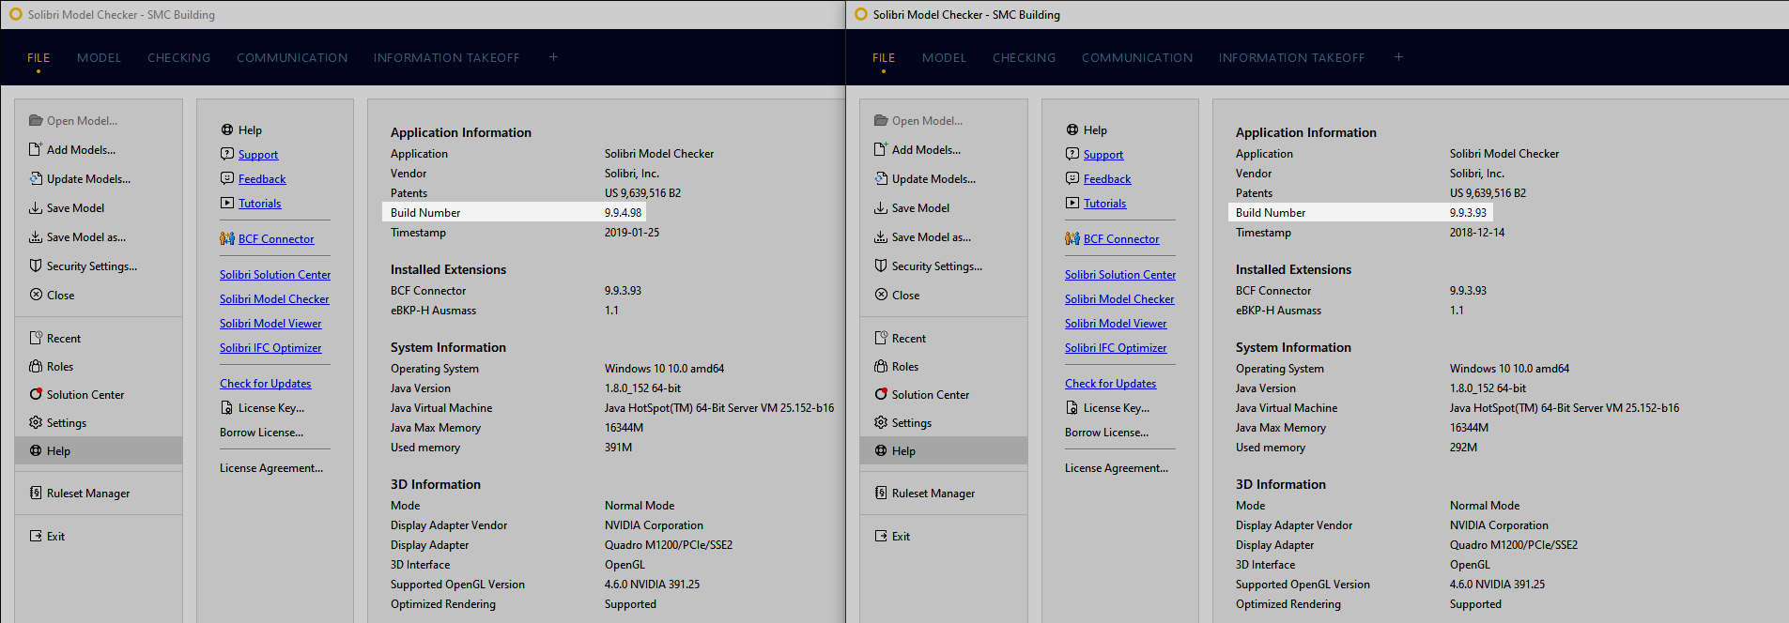Click Timestamp value 2018-12-14 in right window
1789x623 pixels.
pos(1477,233)
